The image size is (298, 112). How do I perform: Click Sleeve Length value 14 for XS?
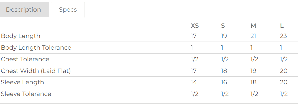194,82
